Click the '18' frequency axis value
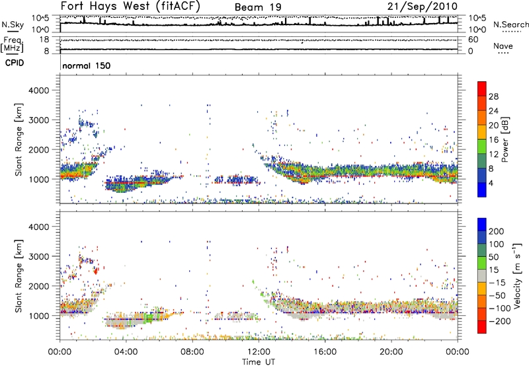 [44, 40]
